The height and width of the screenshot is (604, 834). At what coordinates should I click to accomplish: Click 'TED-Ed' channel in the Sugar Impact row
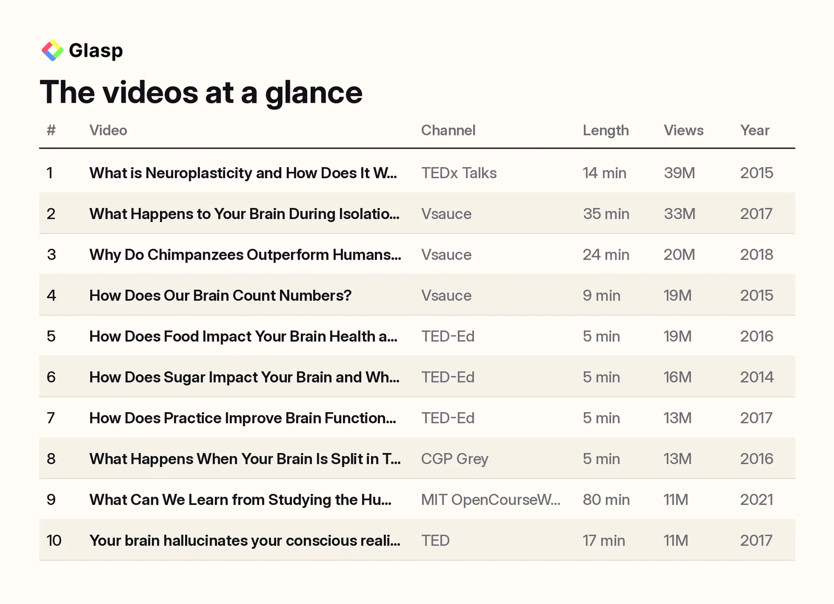coord(448,377)
